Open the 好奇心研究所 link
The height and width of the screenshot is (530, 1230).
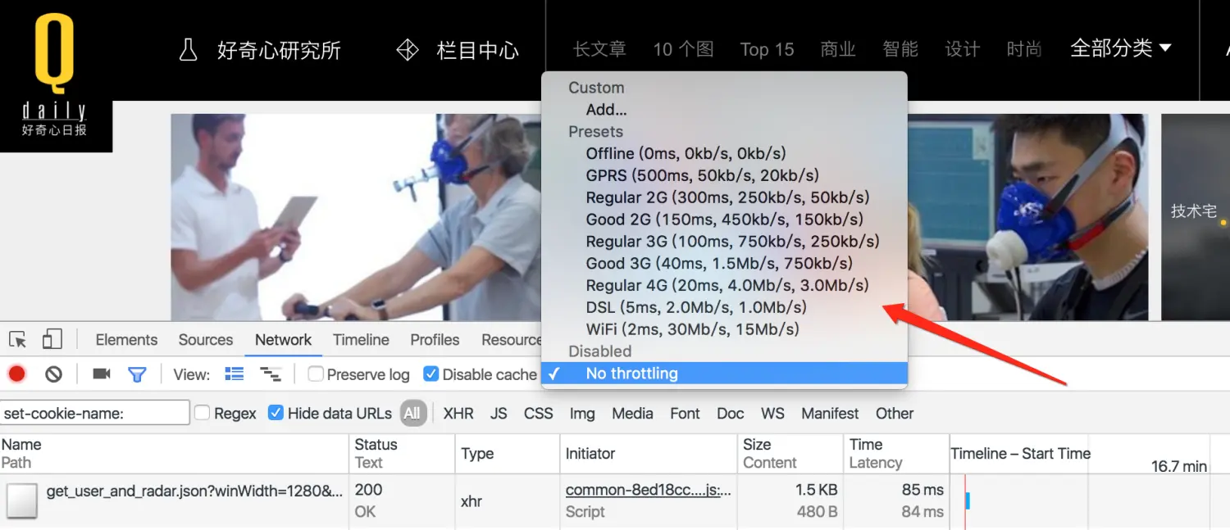(279, 51)
